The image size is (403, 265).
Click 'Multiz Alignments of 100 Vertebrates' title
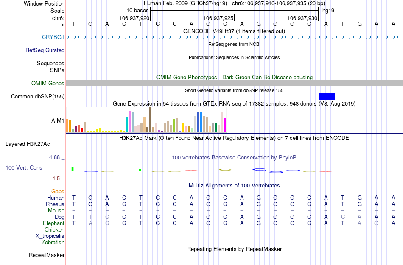[x=234, y=185]
